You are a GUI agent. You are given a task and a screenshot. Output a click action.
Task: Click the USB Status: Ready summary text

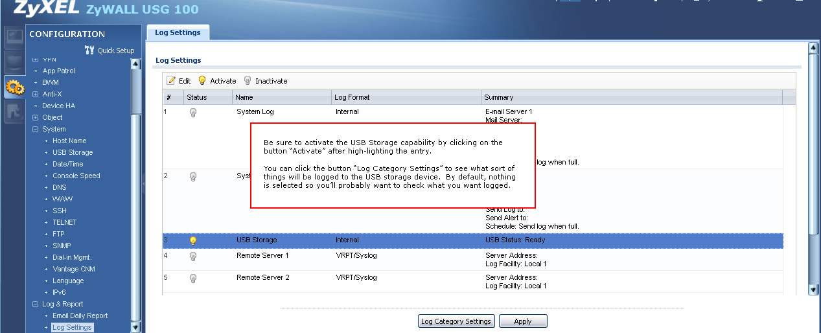515,240
